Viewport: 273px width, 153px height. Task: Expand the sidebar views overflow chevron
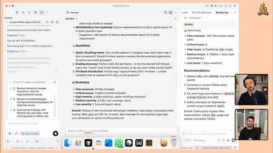click(48, 12)
